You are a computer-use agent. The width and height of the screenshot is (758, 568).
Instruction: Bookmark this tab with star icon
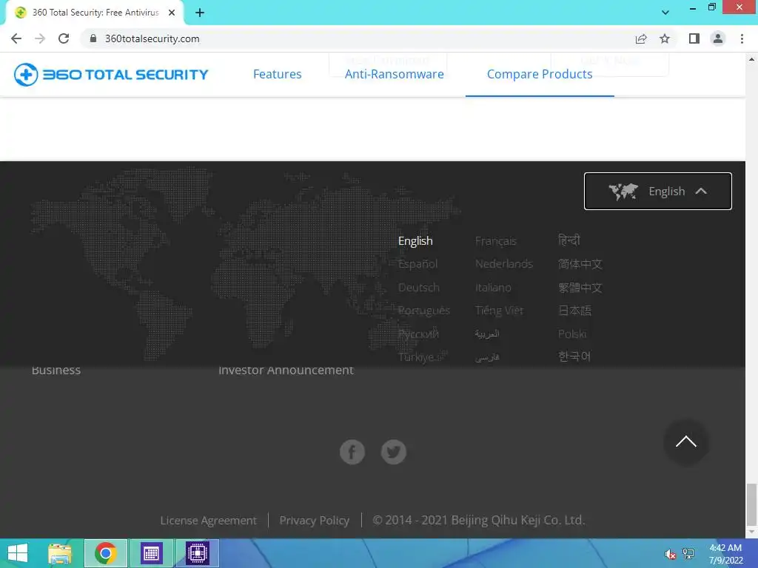[665, 38]
